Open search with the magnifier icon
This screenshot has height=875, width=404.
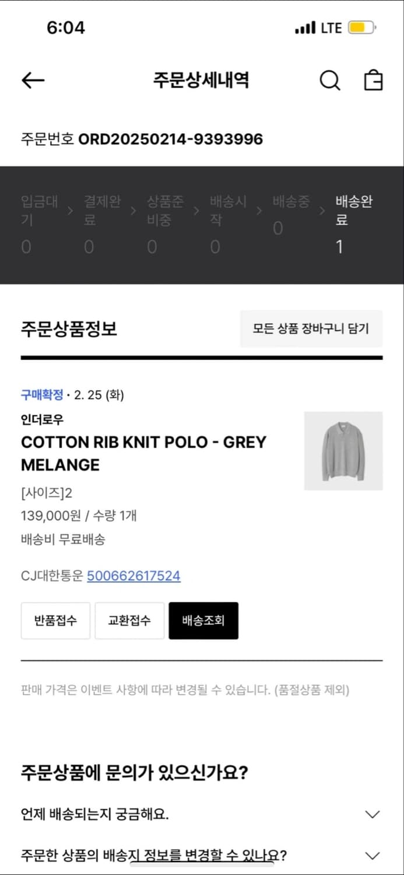(x=329, y=80)
